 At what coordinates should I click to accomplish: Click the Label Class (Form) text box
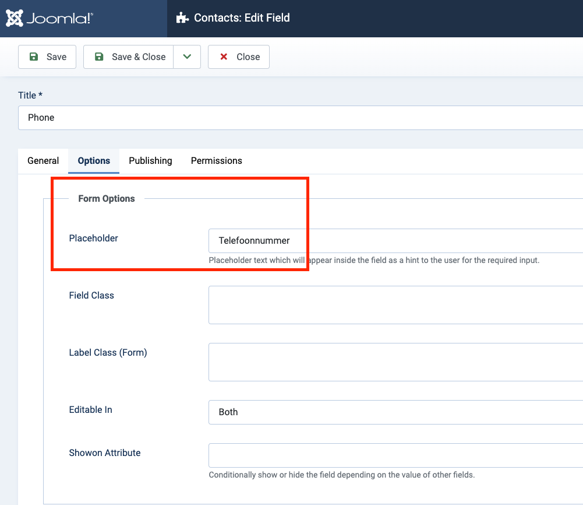click(x=396, y=362)
